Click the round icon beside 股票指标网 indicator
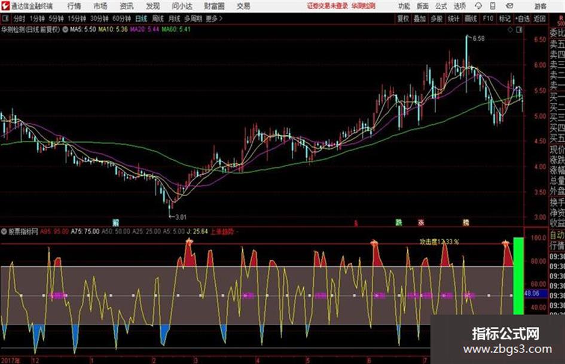 pyautogui.click(x=4, y=231)
